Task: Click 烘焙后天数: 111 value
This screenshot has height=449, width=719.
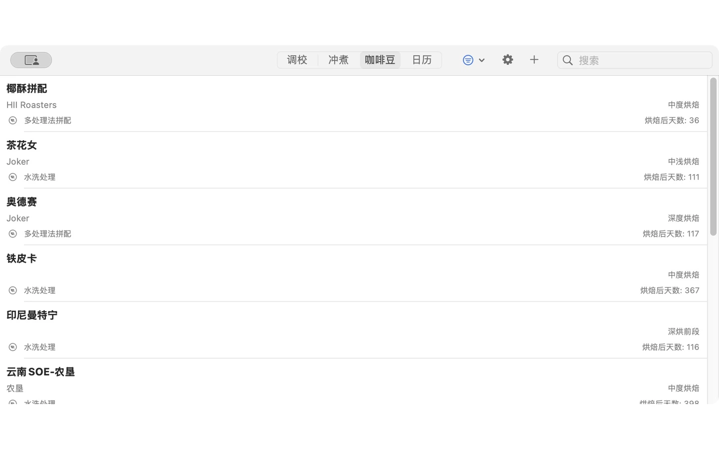Action: pyautogui.click(x=672, y=177)
